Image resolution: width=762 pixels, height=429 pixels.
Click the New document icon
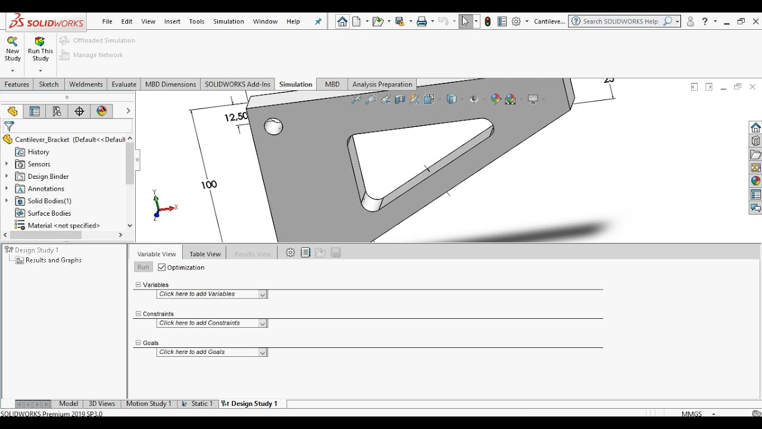point(357,21)
